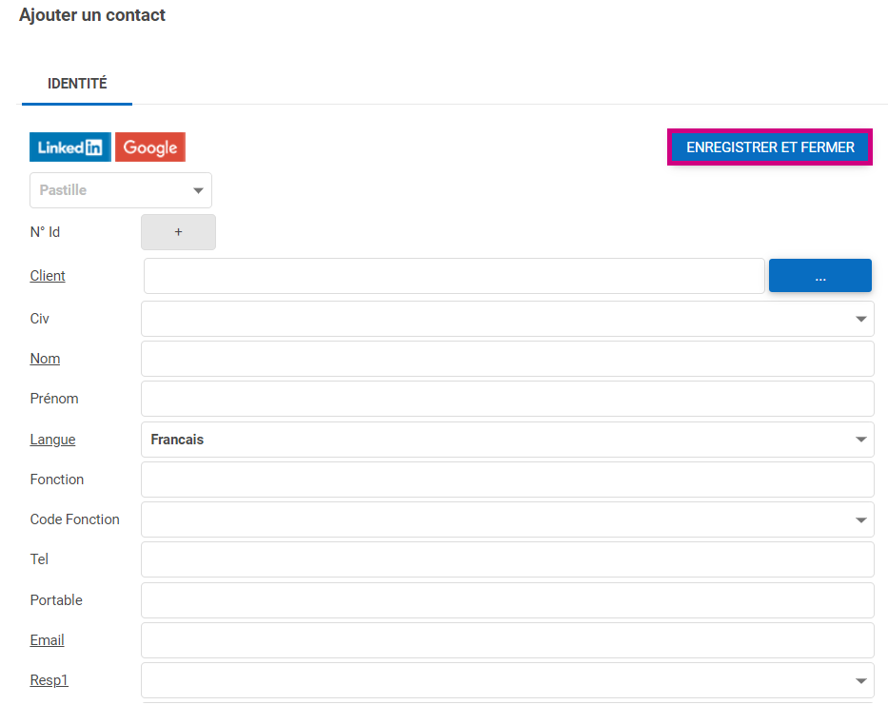888x705 pixels.
Task: Open the client lookup ellipsis button
Action: [x=819, y=276]
